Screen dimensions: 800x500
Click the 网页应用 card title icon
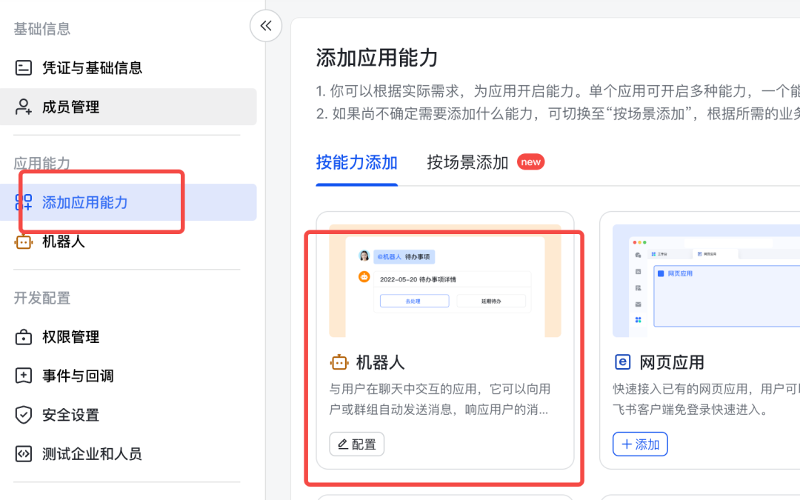point(622,362)
